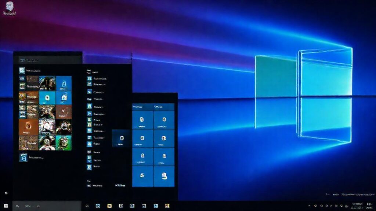
Task: Open the reddish-brown tile in Start tile grid
Action: coord(64,112)
